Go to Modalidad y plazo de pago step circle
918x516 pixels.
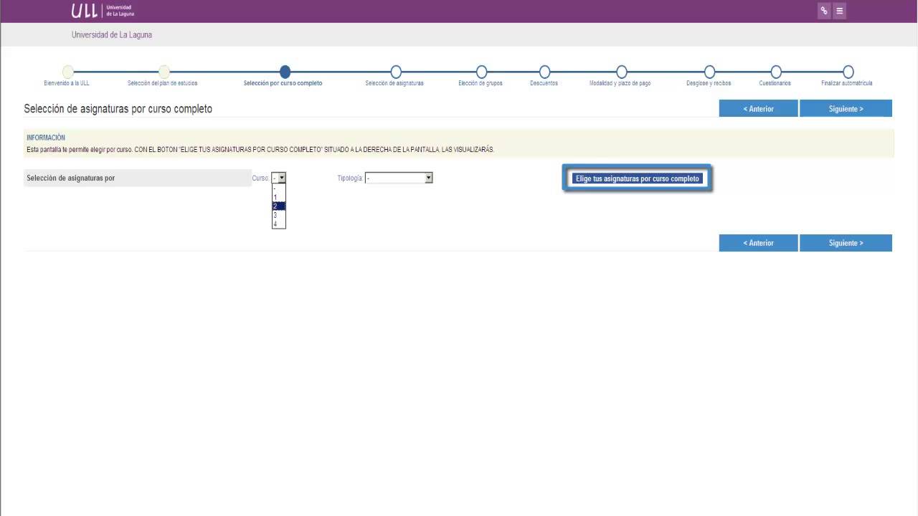622,71
